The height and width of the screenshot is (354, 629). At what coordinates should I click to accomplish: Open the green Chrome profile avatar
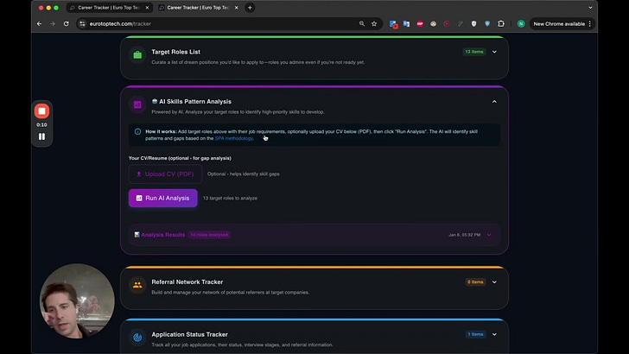point(521,23)
